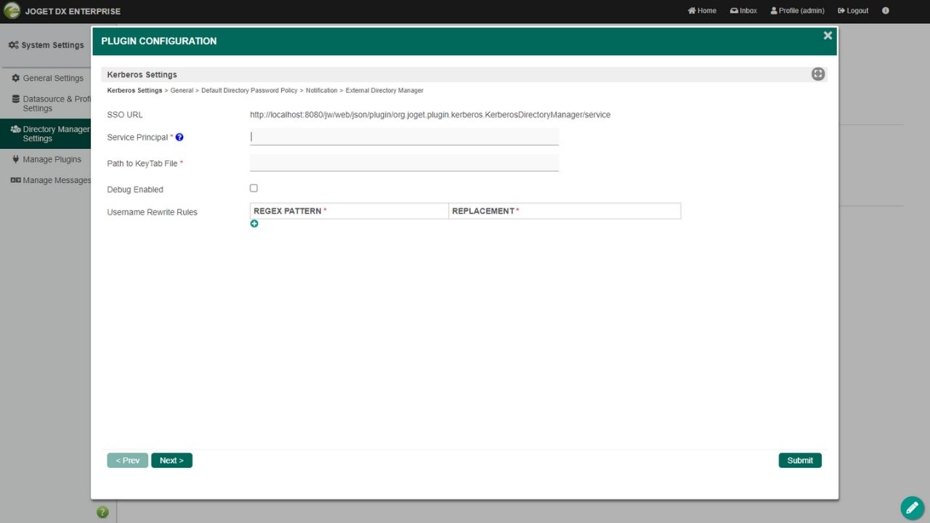
Task: Submit the plugin configuration
Action: click(800, 461)
